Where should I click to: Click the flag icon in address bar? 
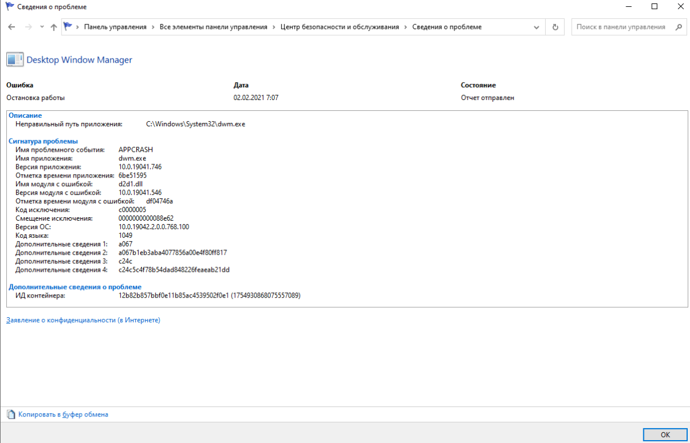point(68,26)
